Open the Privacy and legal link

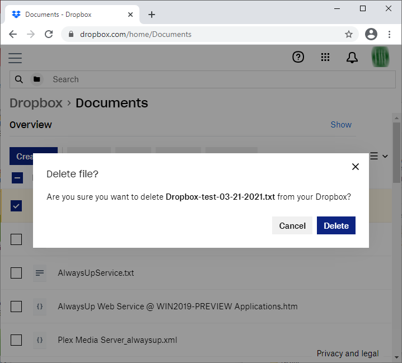[x=348, y=353]
